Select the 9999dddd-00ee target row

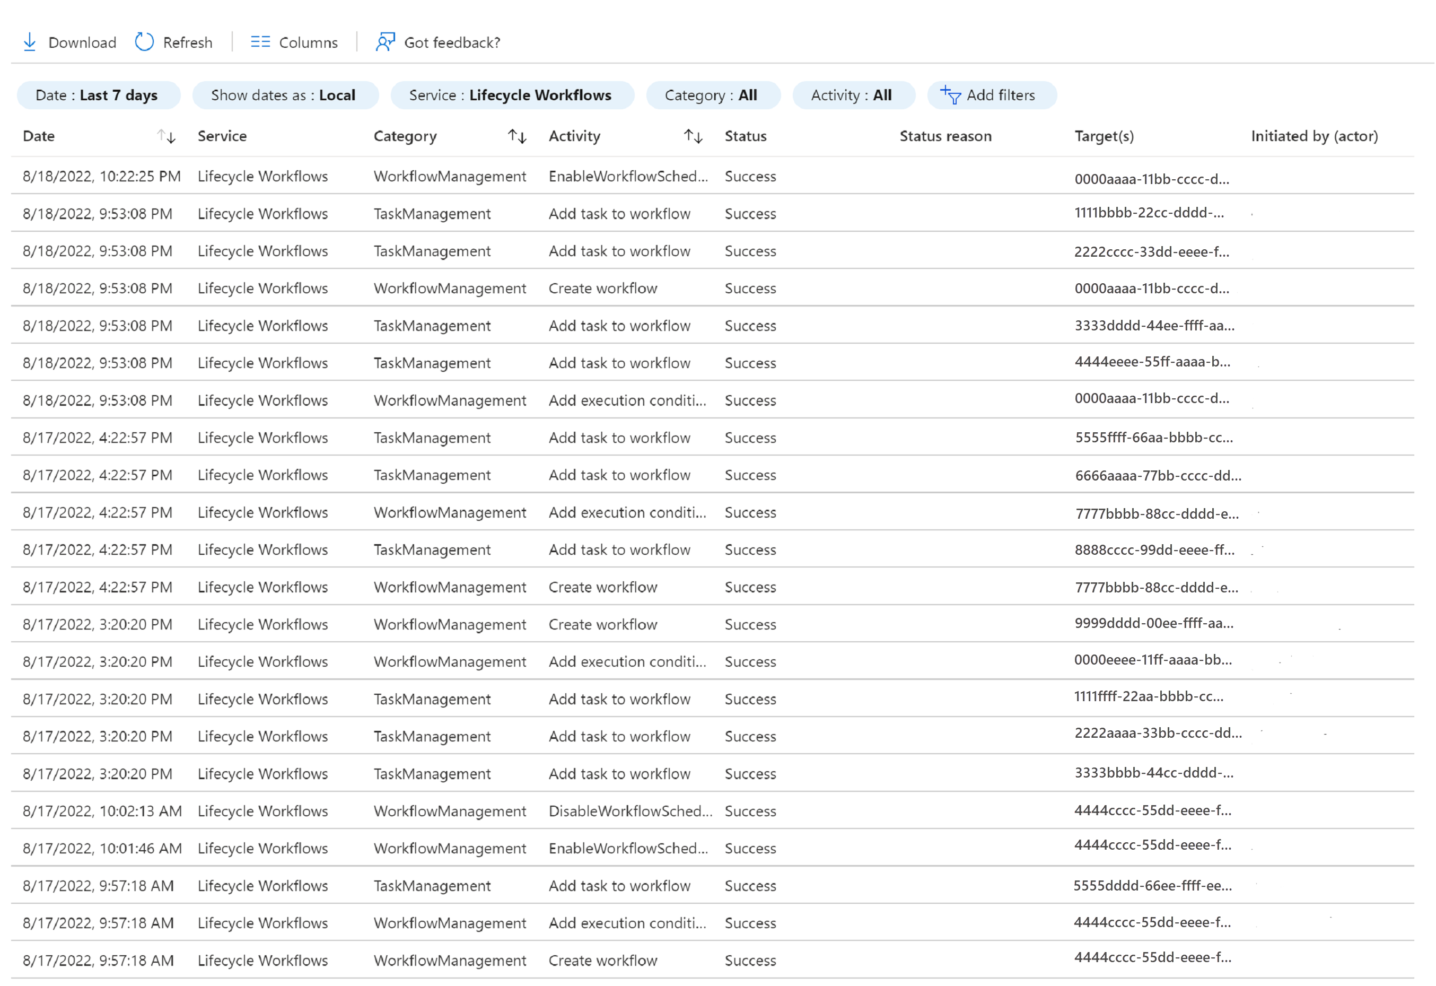[x=1153, y=624]
